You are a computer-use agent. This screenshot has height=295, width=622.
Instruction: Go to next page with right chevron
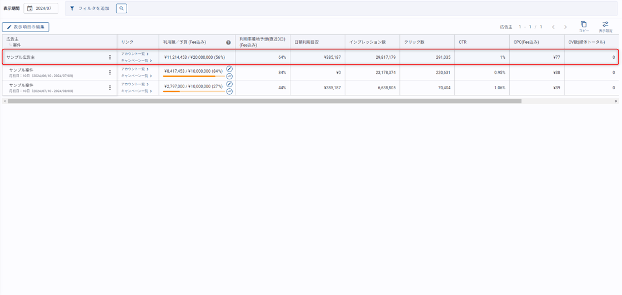565,27
